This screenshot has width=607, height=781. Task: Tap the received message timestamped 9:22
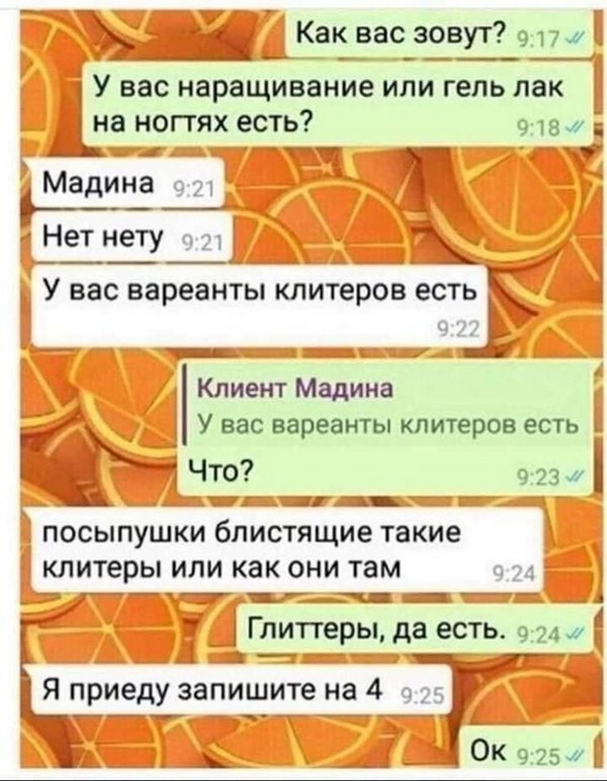[x=259, y=306]
